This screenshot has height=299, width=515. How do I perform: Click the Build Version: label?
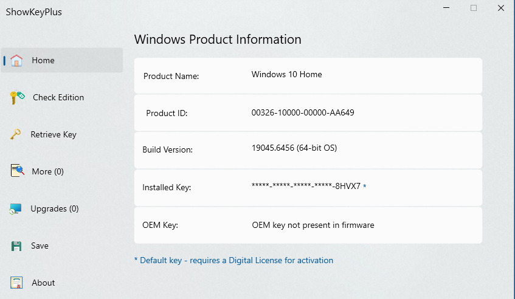[167, 150]
